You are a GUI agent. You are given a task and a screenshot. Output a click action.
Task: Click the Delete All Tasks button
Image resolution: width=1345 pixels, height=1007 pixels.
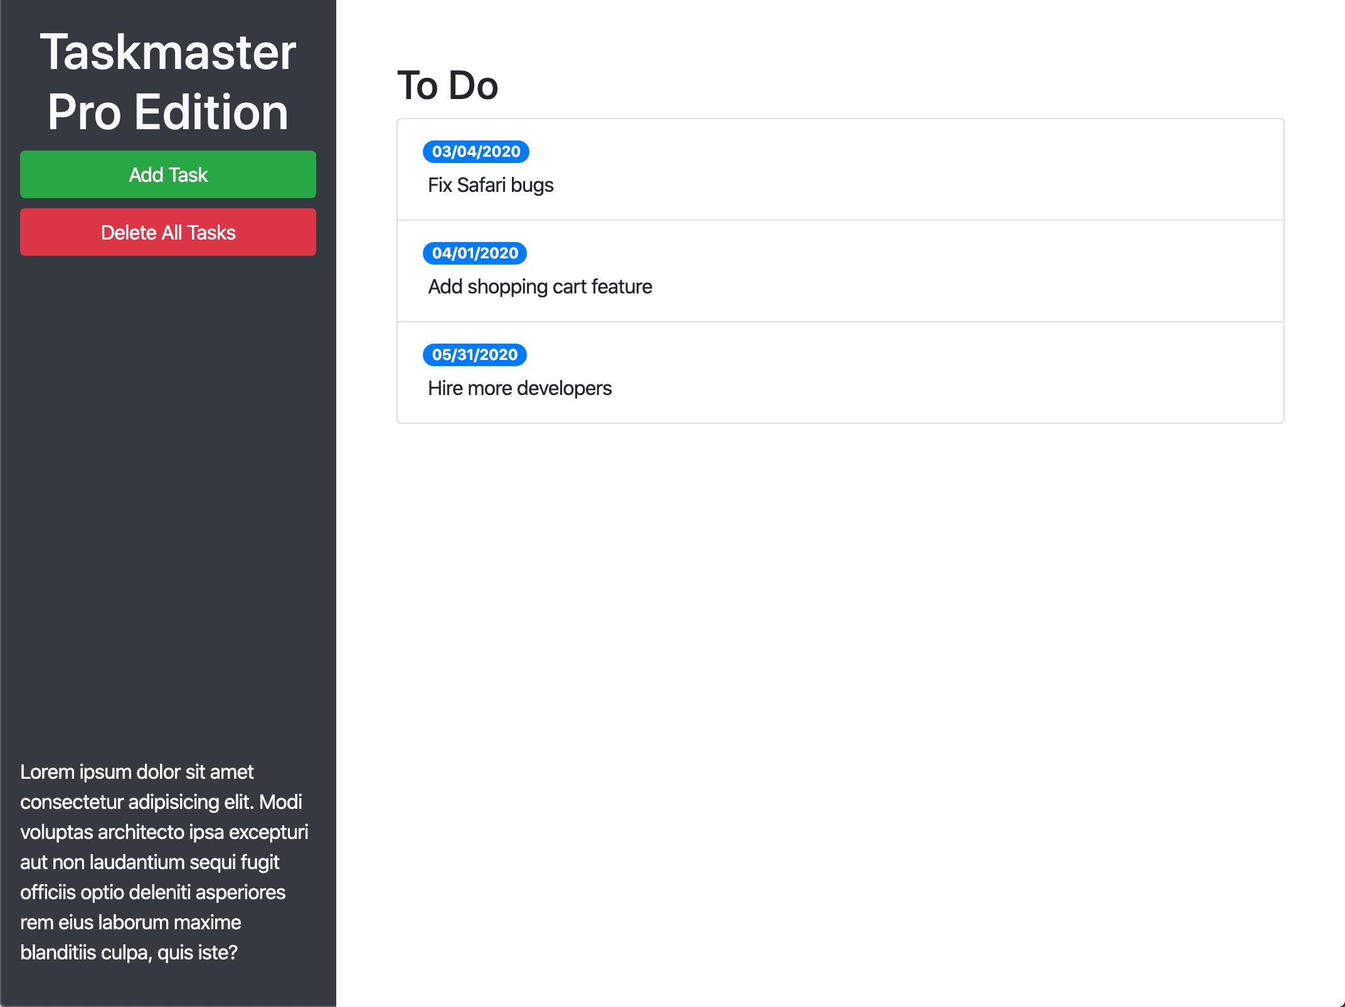(167, 232)
